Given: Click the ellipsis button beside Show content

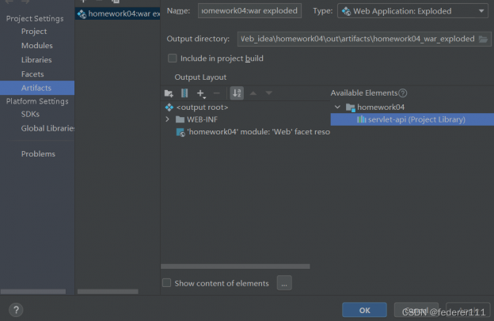Looking at the screenshot, I should [285, 283].
